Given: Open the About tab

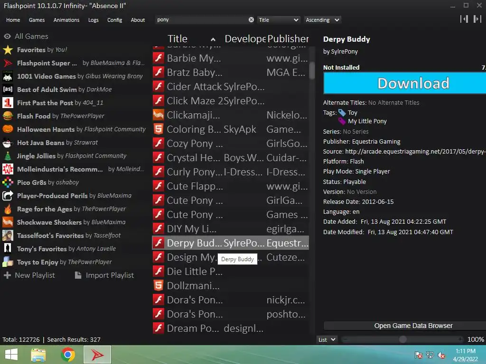Looking at the screenshot, I should [x=138, y=20].
